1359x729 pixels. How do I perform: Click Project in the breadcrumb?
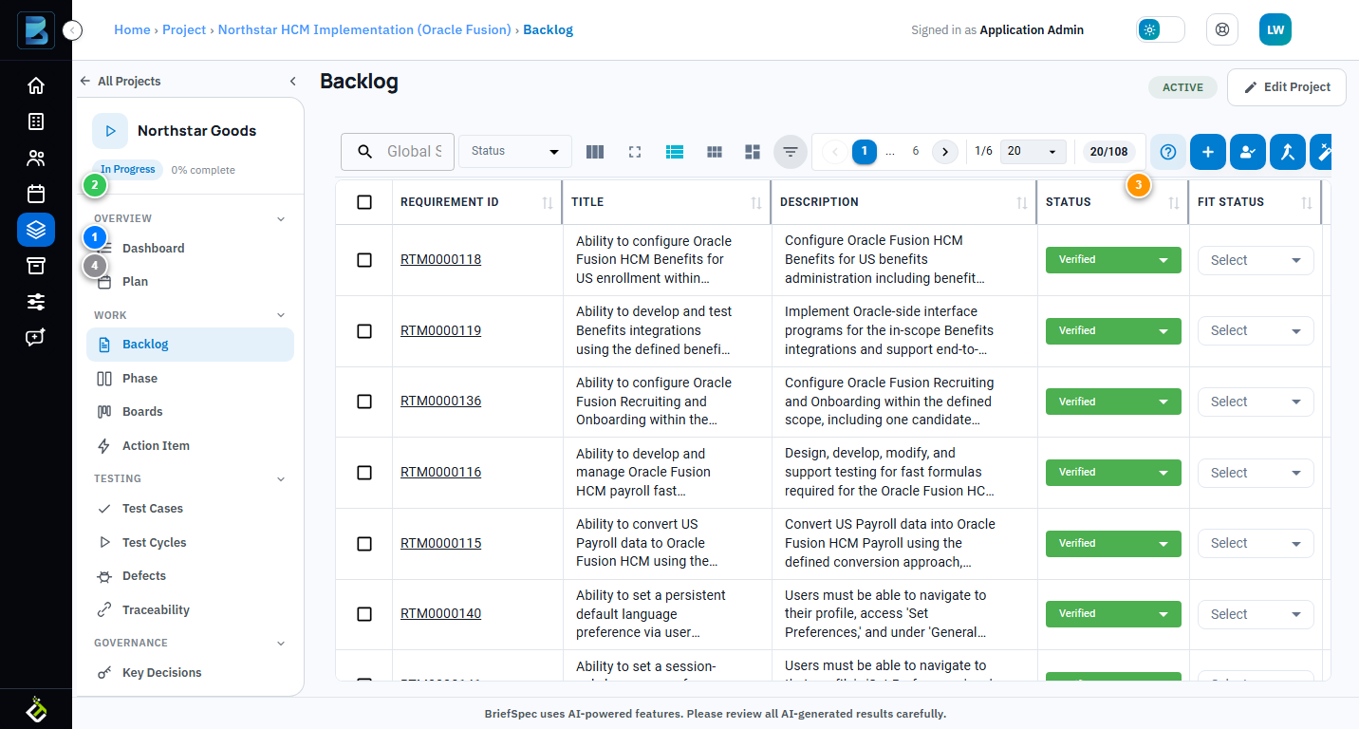click(184, 29)
